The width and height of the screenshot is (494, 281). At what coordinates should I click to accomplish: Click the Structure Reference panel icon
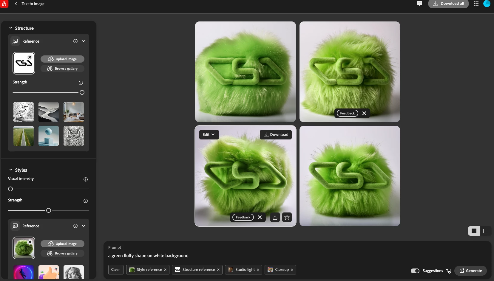pyautogui.click(x=15, y=41)
